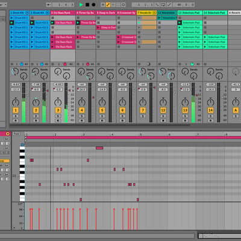Viewport: 241px width, 241px height.
Task: Select the long MIDI note on the top row
Action: pos(99,148)
